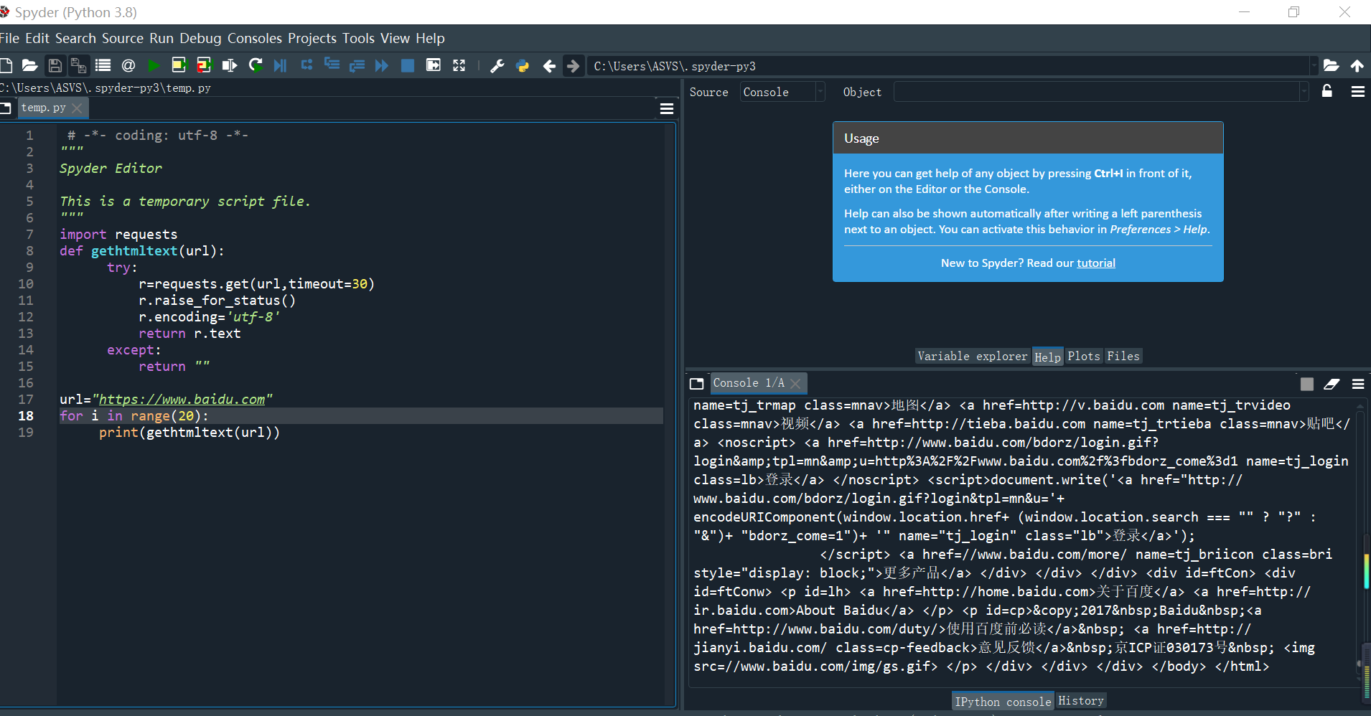Screen dimensions: 1371x716
Task: Click the Preferences wrench icon
Action: coord(497,66)
